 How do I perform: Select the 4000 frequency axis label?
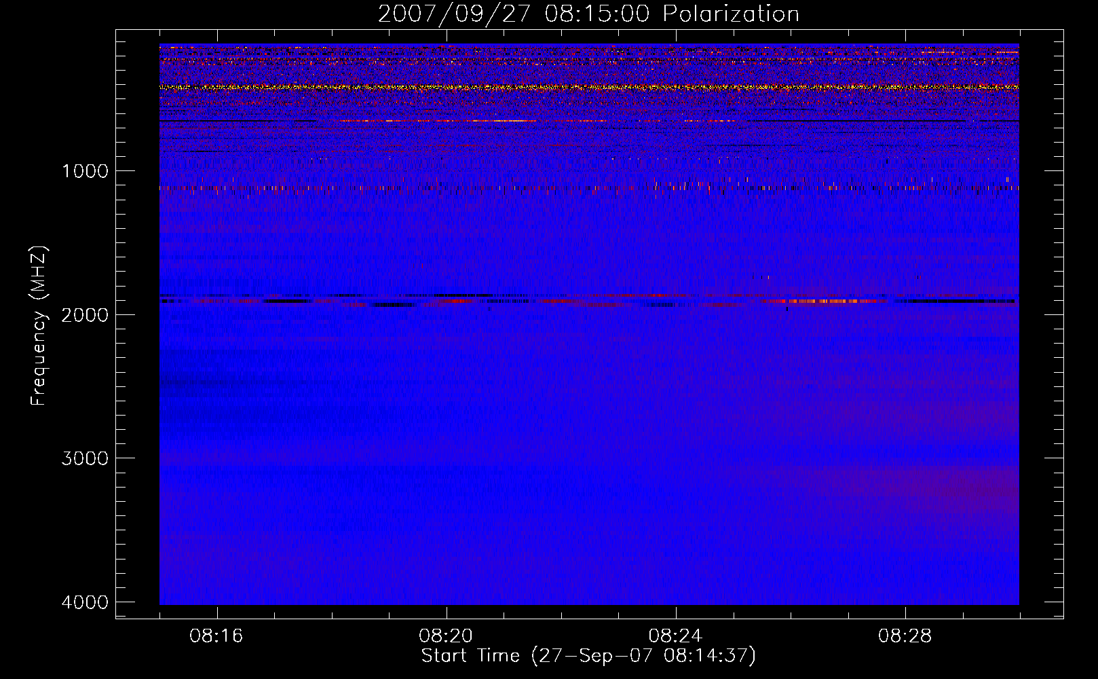point(85,602)
